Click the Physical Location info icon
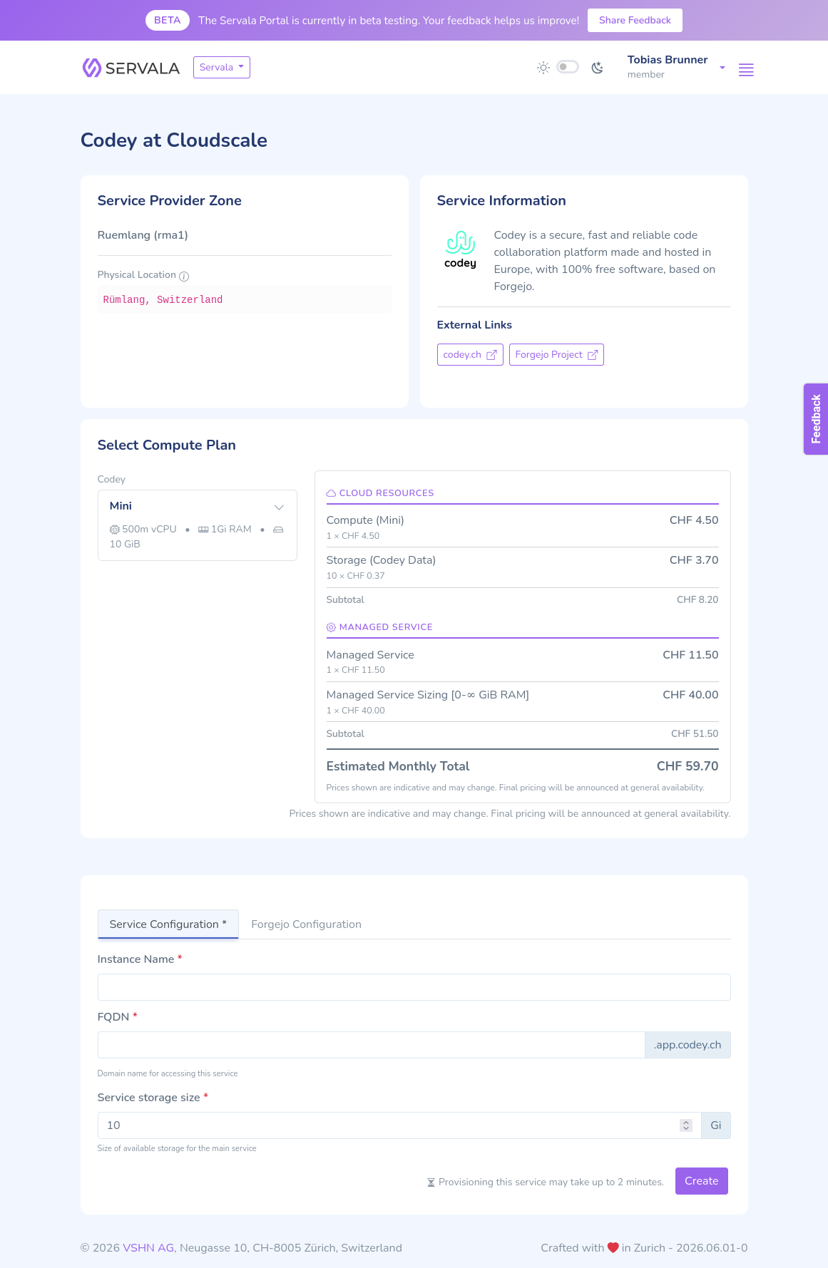The height and width of the screenshot is (1268, 828). point(184,277)
